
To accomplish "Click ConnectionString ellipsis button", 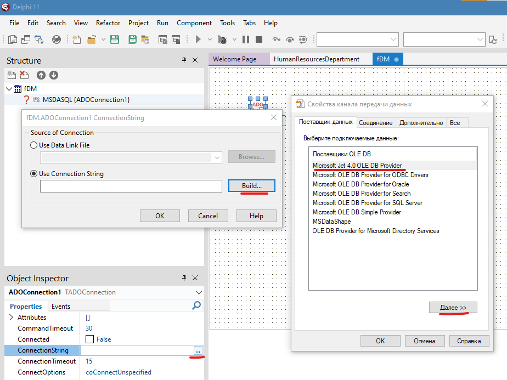I will tap(198, 350).
